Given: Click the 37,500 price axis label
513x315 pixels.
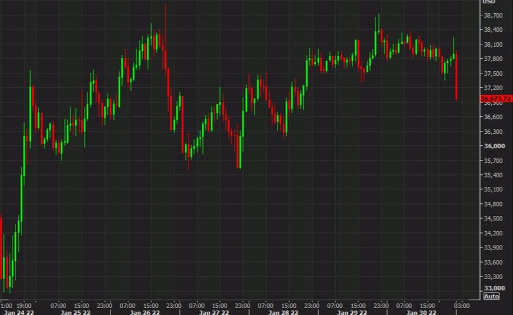Looking at the screenshot, I should [494, 73].
